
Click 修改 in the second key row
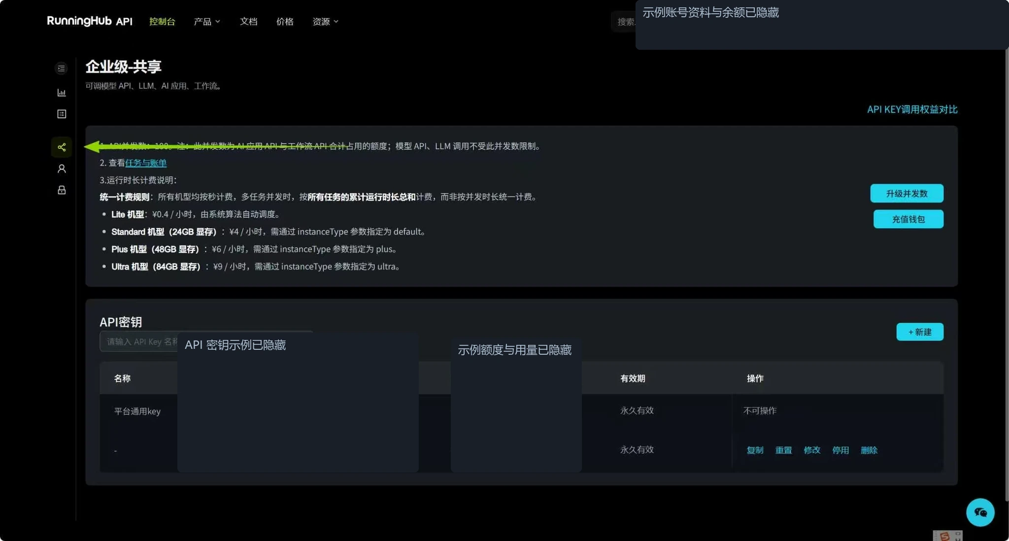(x=812, y=450)
